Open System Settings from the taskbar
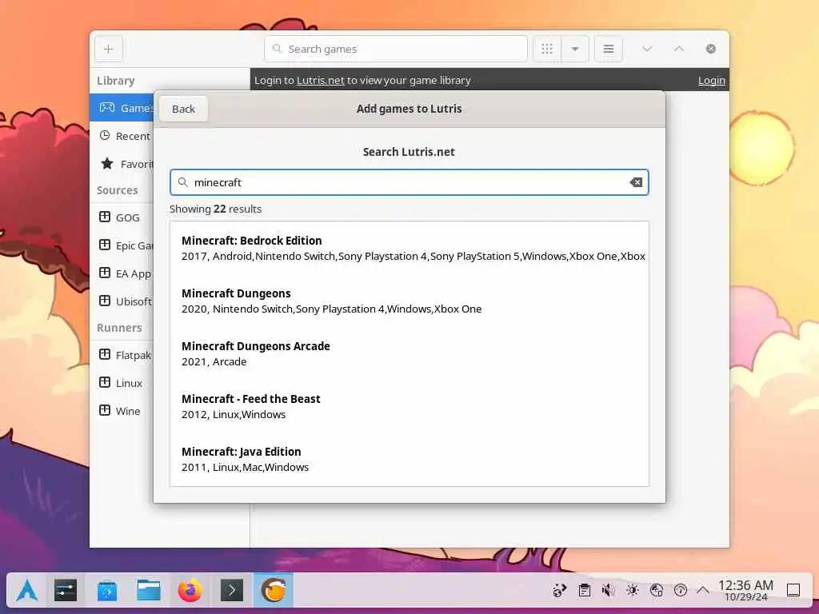819x614 pixels. [66, 591]
